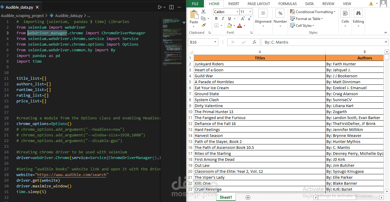Toggle Italic formatting in Excel
The width and height of the screenshot is (390, 202).
tap(222, 18)
